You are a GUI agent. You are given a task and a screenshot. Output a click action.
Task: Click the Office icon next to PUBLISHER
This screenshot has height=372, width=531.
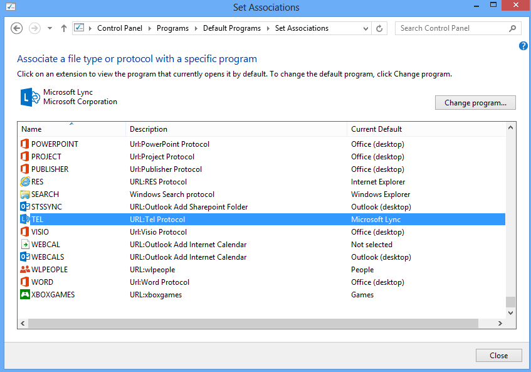pyautogui.click(x=24, y=169)
